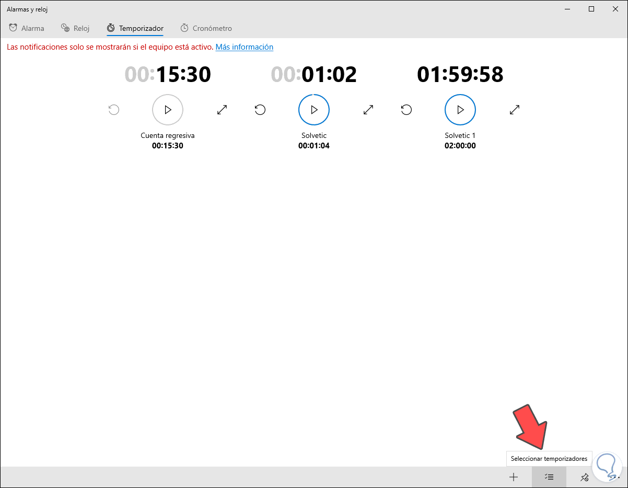Start the Cuenta regresiva timer
Viewport: 628px width, 488px height.
coord(168,110)
